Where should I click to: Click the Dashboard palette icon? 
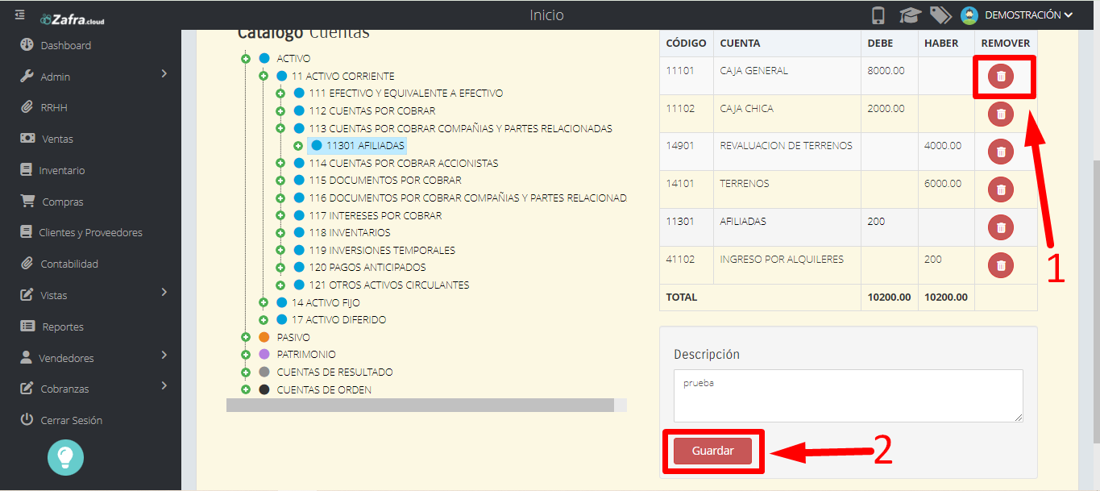coord(27,45)
